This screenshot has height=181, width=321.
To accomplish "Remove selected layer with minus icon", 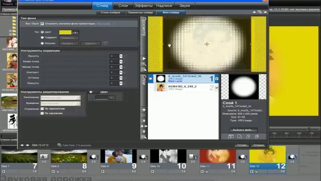I will pyautogui.click(x=144, y=115).
